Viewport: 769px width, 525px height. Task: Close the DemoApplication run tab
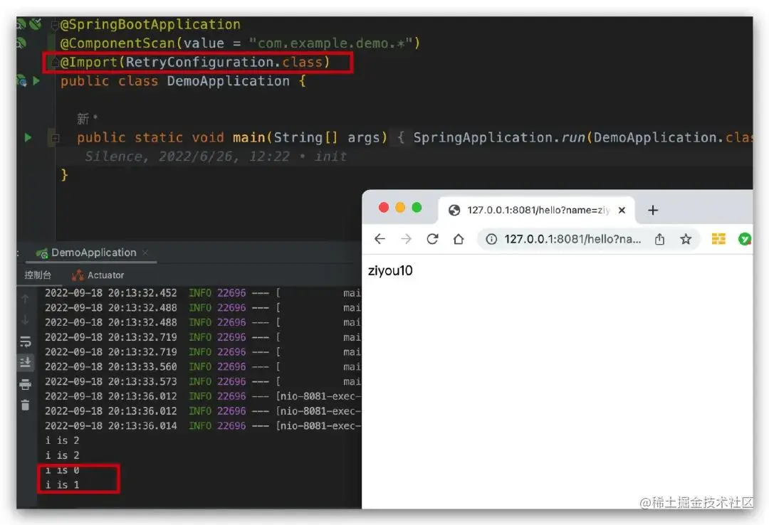145,253
